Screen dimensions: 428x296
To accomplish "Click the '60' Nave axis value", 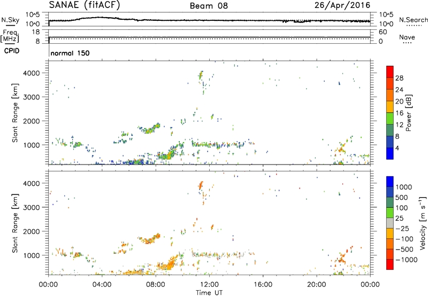I will 383,32.
